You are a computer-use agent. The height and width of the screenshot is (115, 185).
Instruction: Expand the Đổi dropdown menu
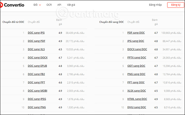(37, 5)
